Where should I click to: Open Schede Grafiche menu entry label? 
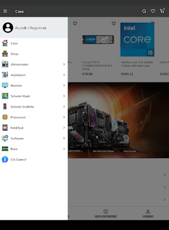click(22, 107)
